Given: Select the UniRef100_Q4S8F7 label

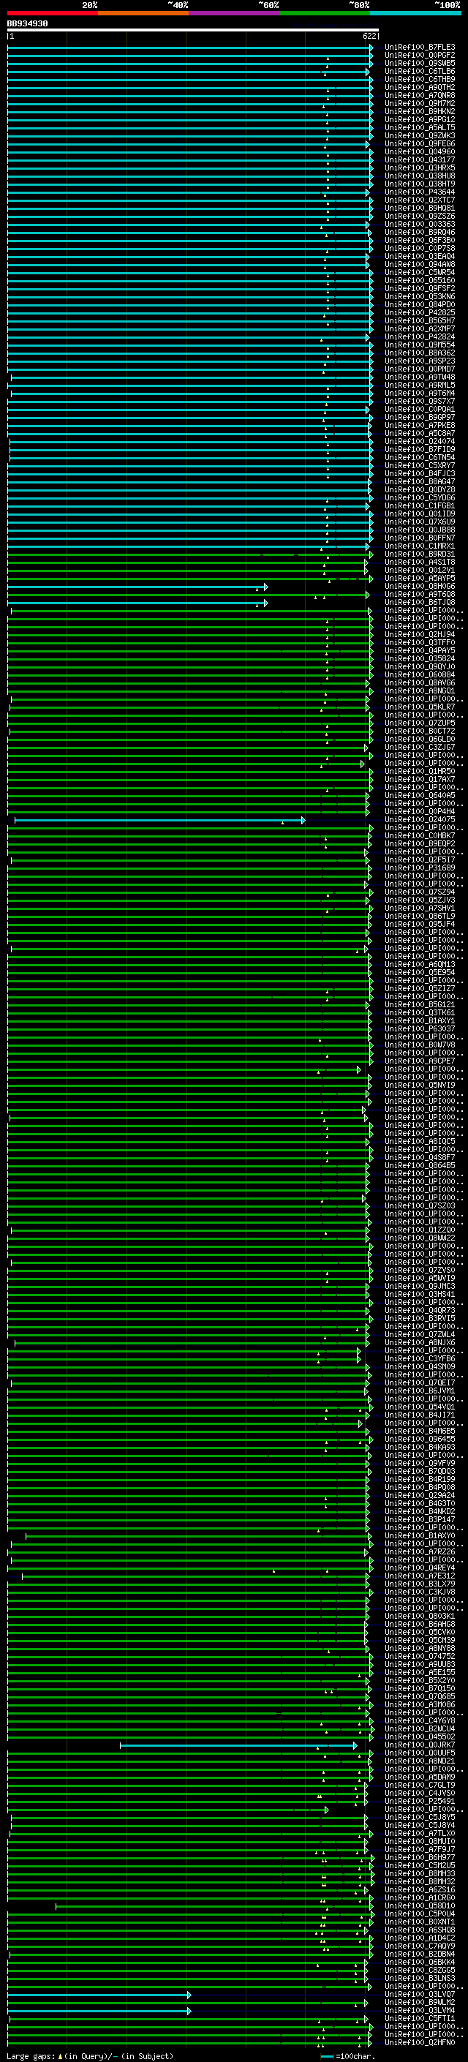Looking at the screenshot, I should (419, 1157).
